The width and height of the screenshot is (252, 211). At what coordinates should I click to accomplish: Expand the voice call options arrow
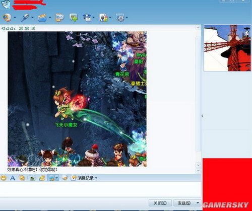[x=32, y=17]
